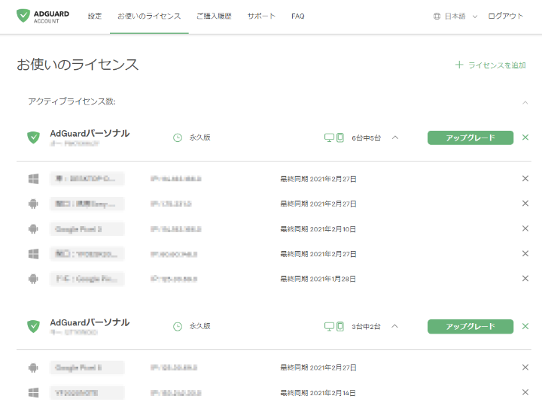The image size is (542, 408).
Task: Click the devices icon beside 6台中5台
Action: pyautogui.click(x=334, y=138)
